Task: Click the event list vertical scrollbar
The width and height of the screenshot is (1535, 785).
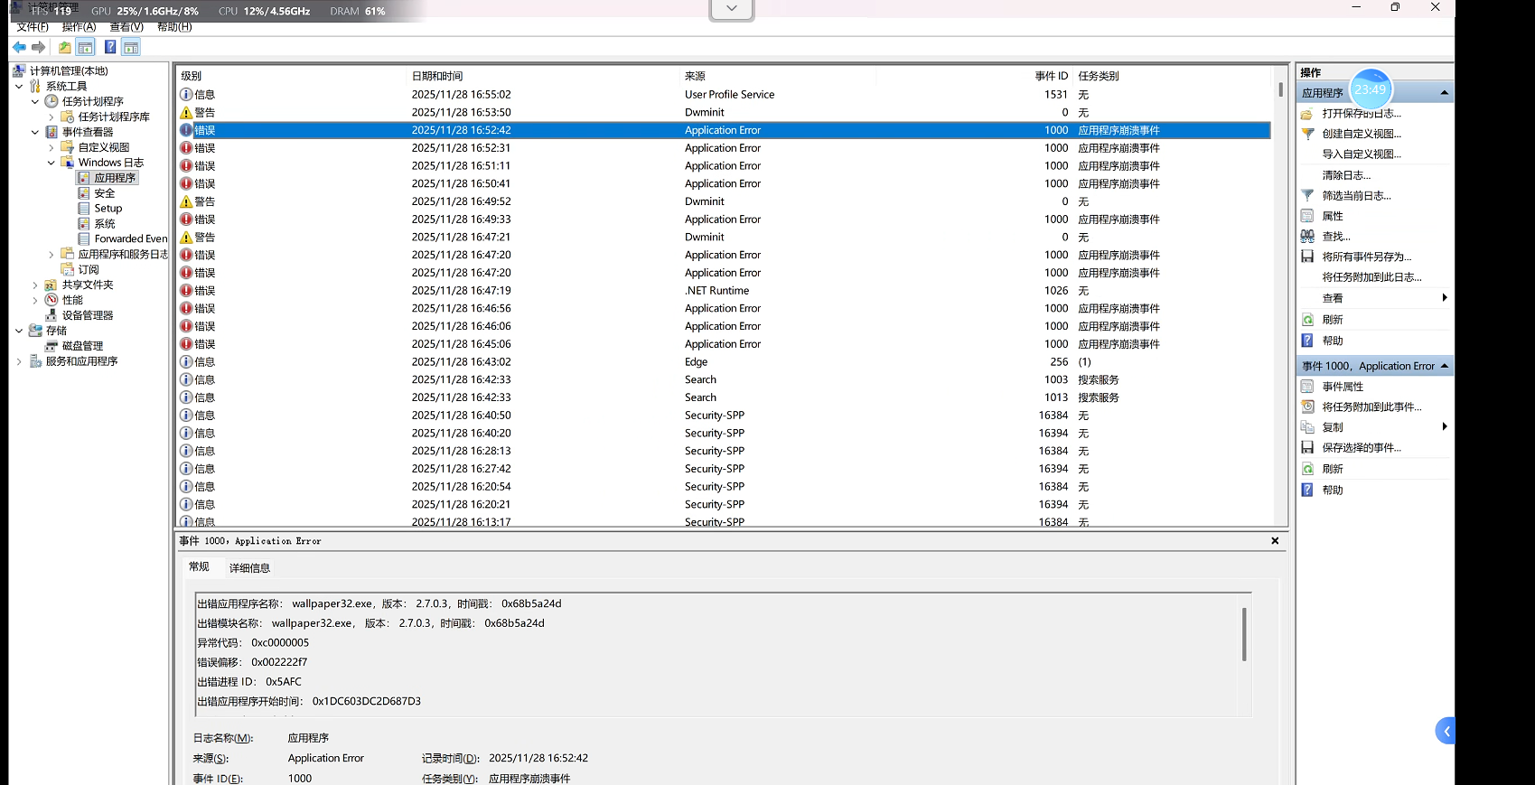Action: 1280,271
